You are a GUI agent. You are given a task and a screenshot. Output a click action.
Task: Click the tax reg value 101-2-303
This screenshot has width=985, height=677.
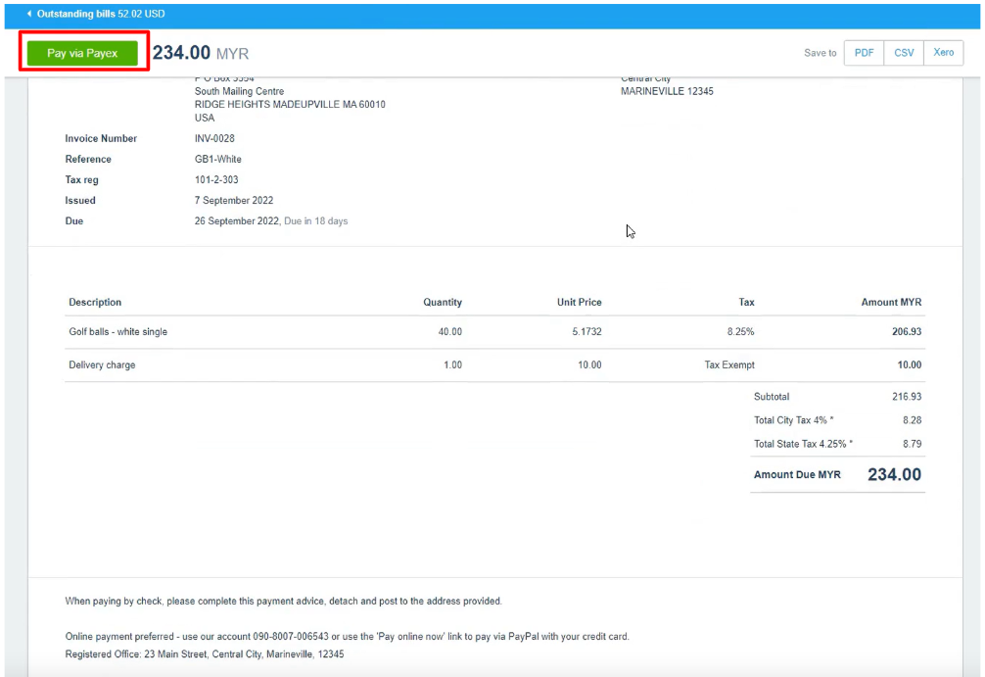coord(216,180)
